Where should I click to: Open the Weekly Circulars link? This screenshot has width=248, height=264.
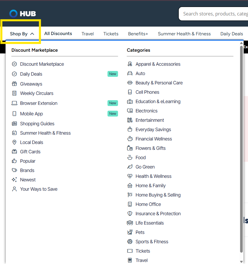click(x=37, y=93)
